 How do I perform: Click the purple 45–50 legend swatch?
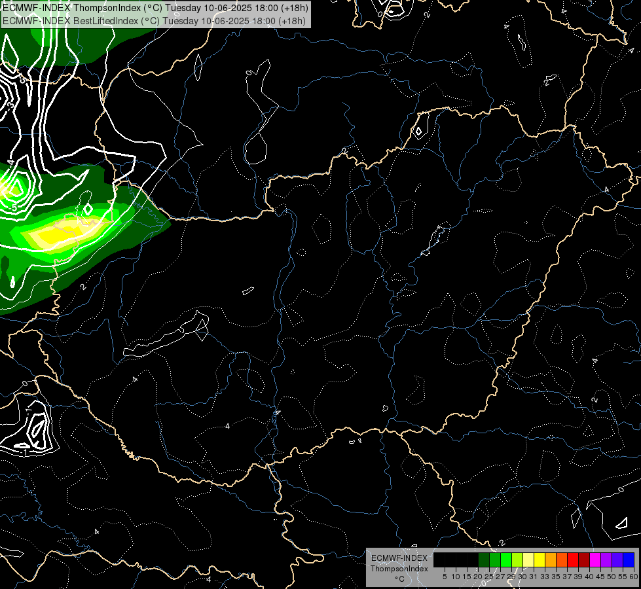coord(606,560)
